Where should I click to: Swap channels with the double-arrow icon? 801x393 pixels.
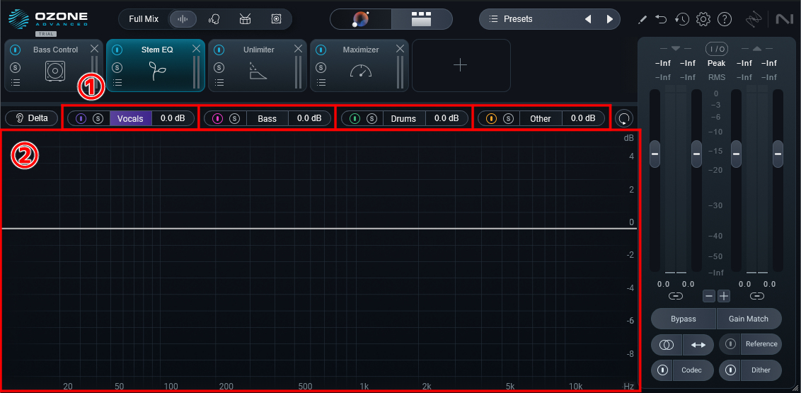pos(698,345)
